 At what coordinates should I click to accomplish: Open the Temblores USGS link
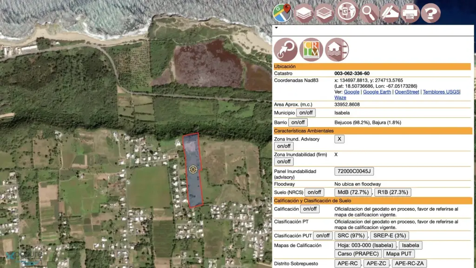tap(440, 92)
